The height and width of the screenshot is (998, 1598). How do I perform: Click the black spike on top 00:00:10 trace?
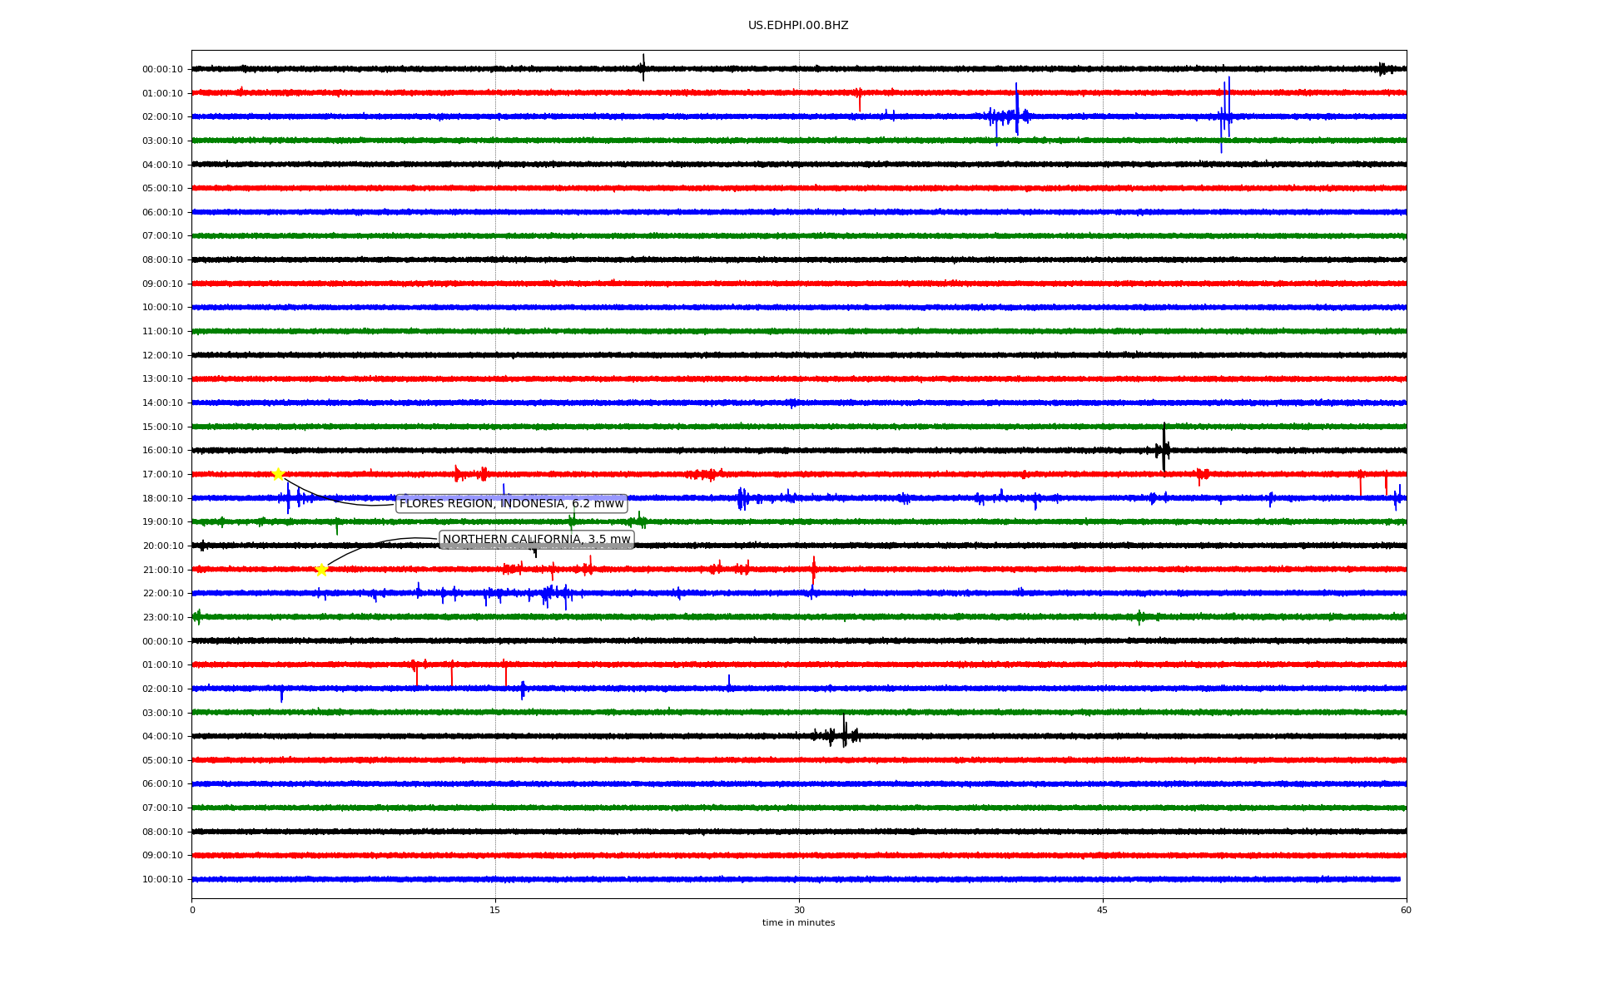pos(643,67)
